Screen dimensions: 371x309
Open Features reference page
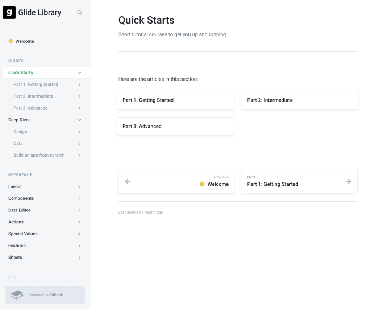click(17, 246)
